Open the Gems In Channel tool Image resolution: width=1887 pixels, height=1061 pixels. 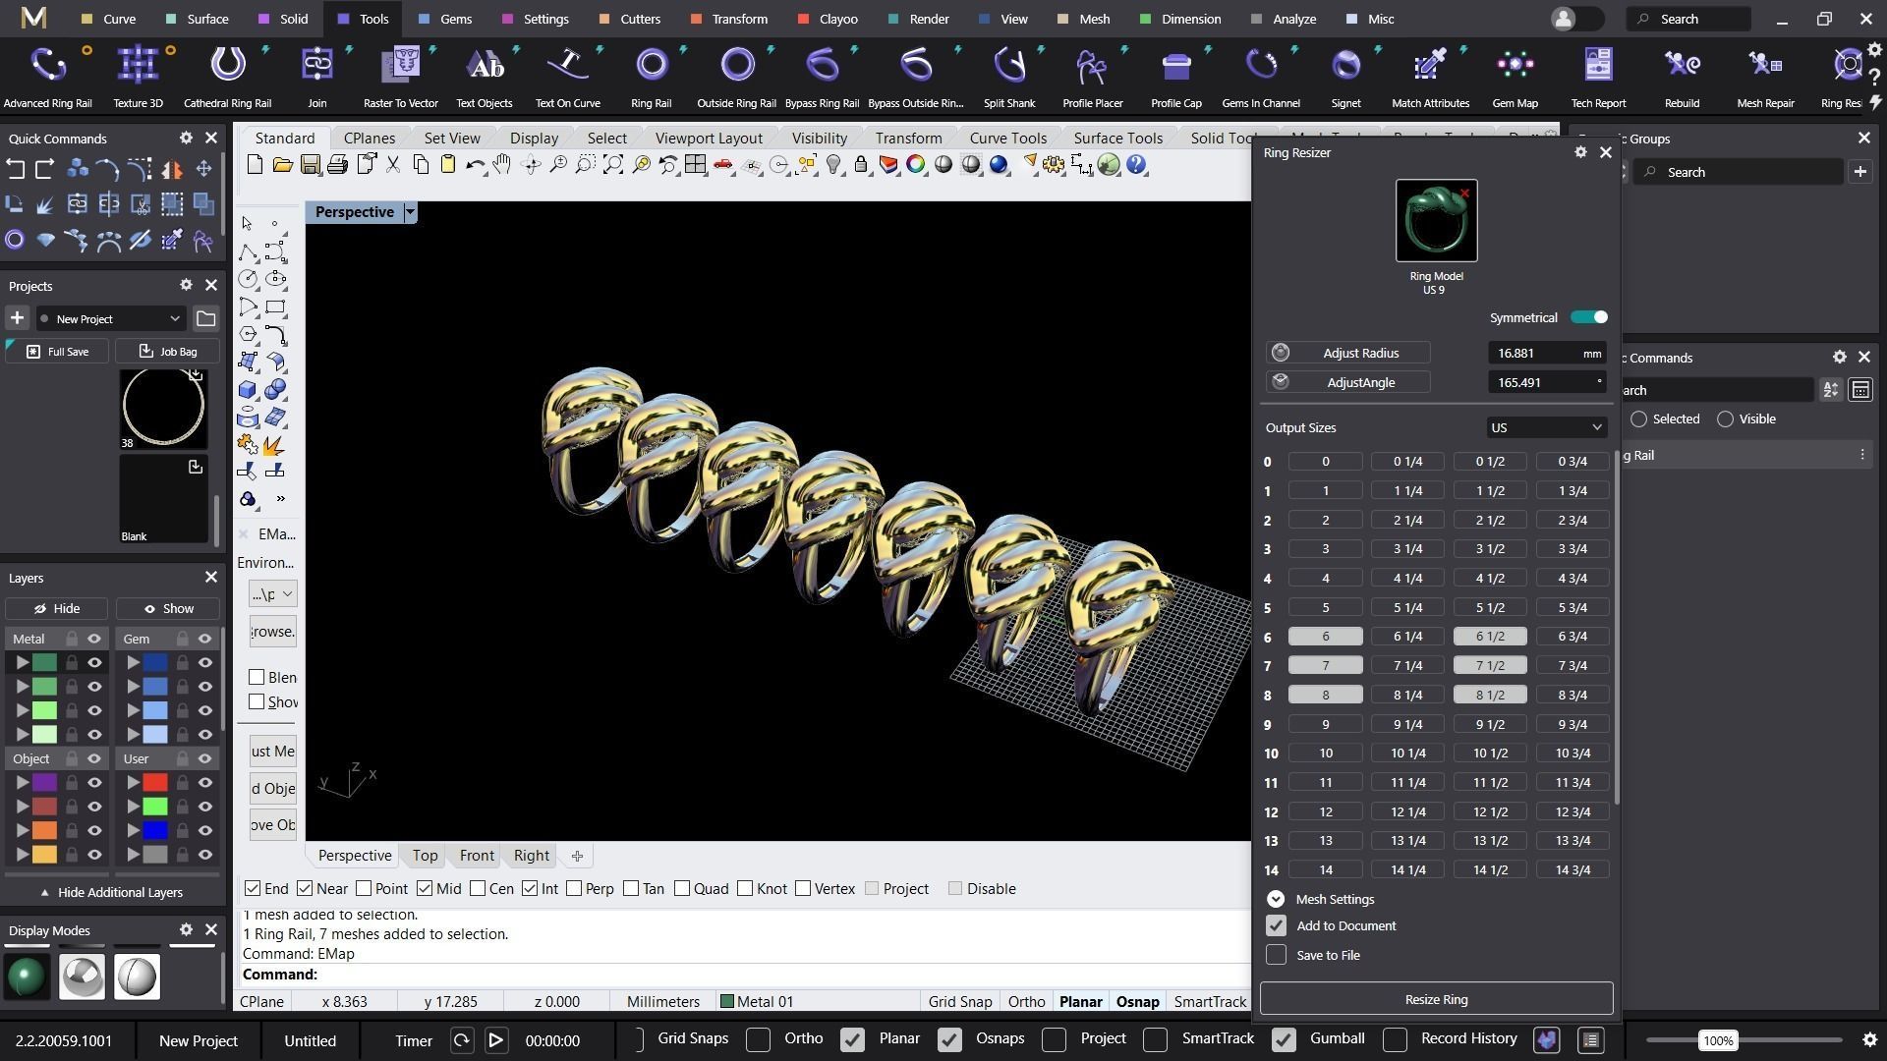[x=1261, y=77]
